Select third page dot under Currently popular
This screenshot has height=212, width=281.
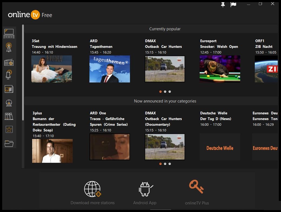point(170,92)
